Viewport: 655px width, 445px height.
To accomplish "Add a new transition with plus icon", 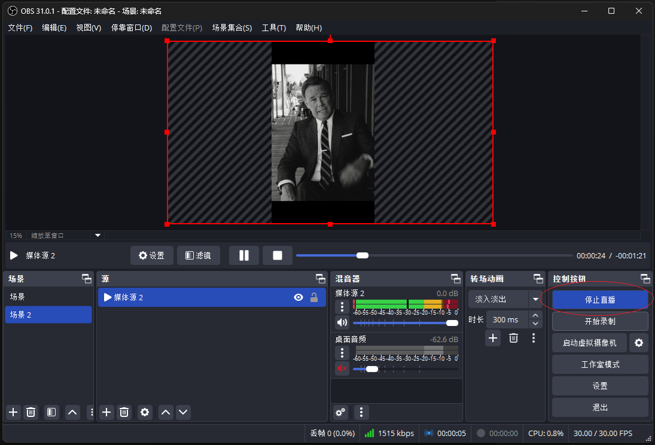I will (x=493, y=338).
